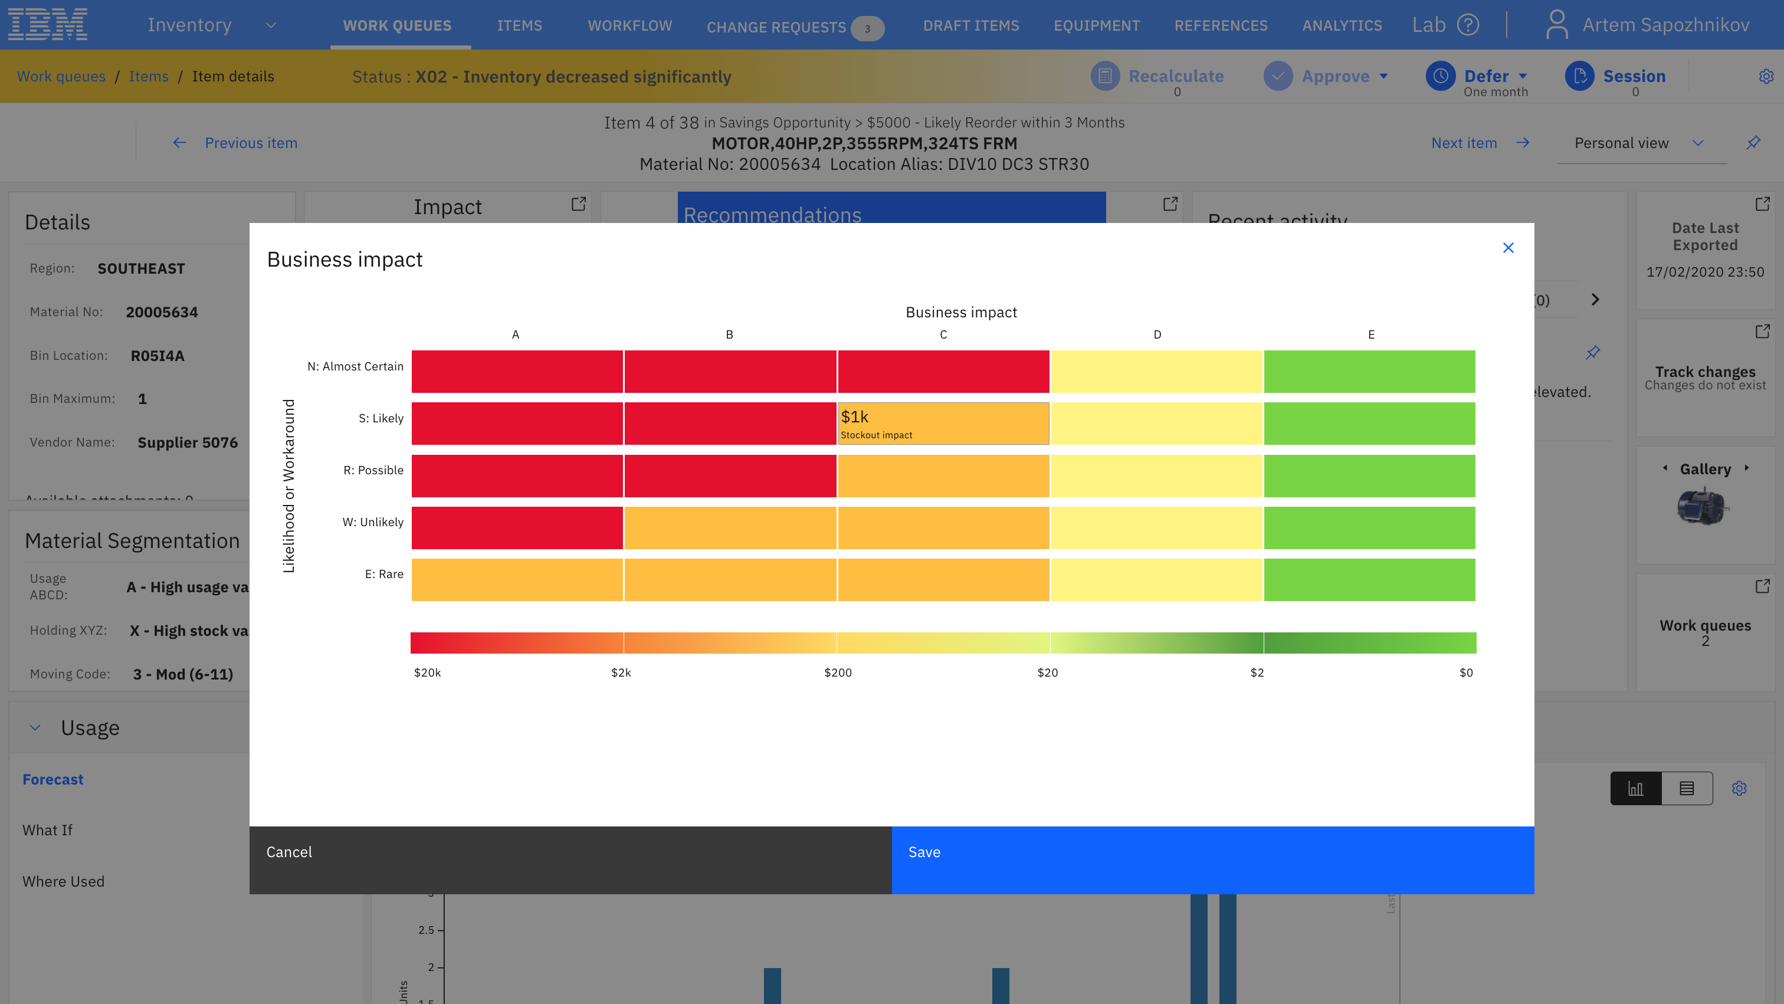Select W: Unlikely column D yellow cell
The height and width of the screenshot is (1004, 1784).
click(1156, 527)
